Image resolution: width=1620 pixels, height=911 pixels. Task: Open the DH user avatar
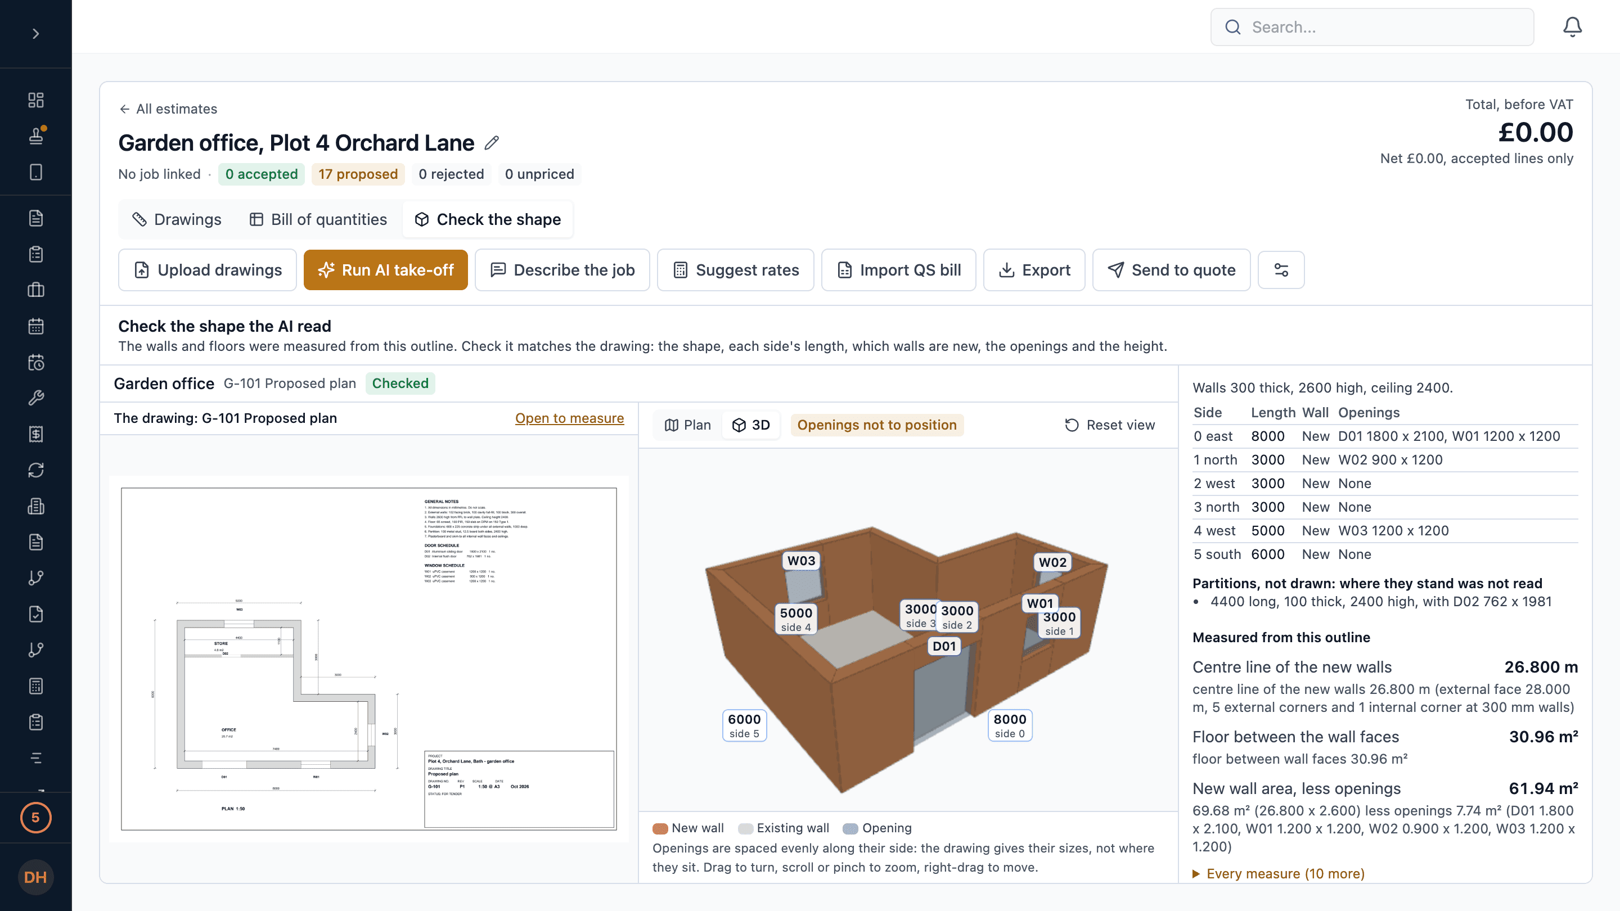click(36, 877)
